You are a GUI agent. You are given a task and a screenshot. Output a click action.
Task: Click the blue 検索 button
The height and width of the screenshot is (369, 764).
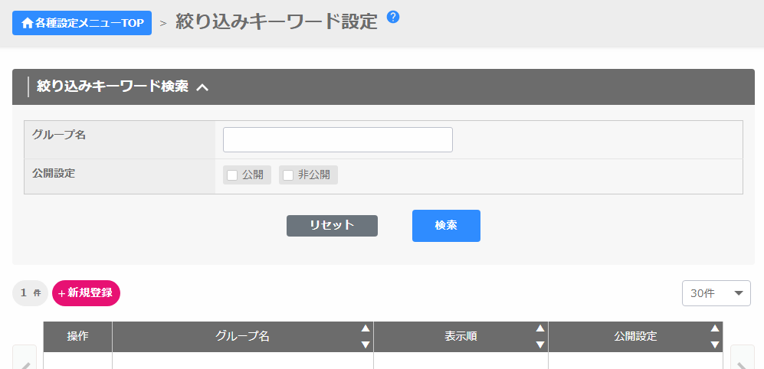click(x=446, y=226)
